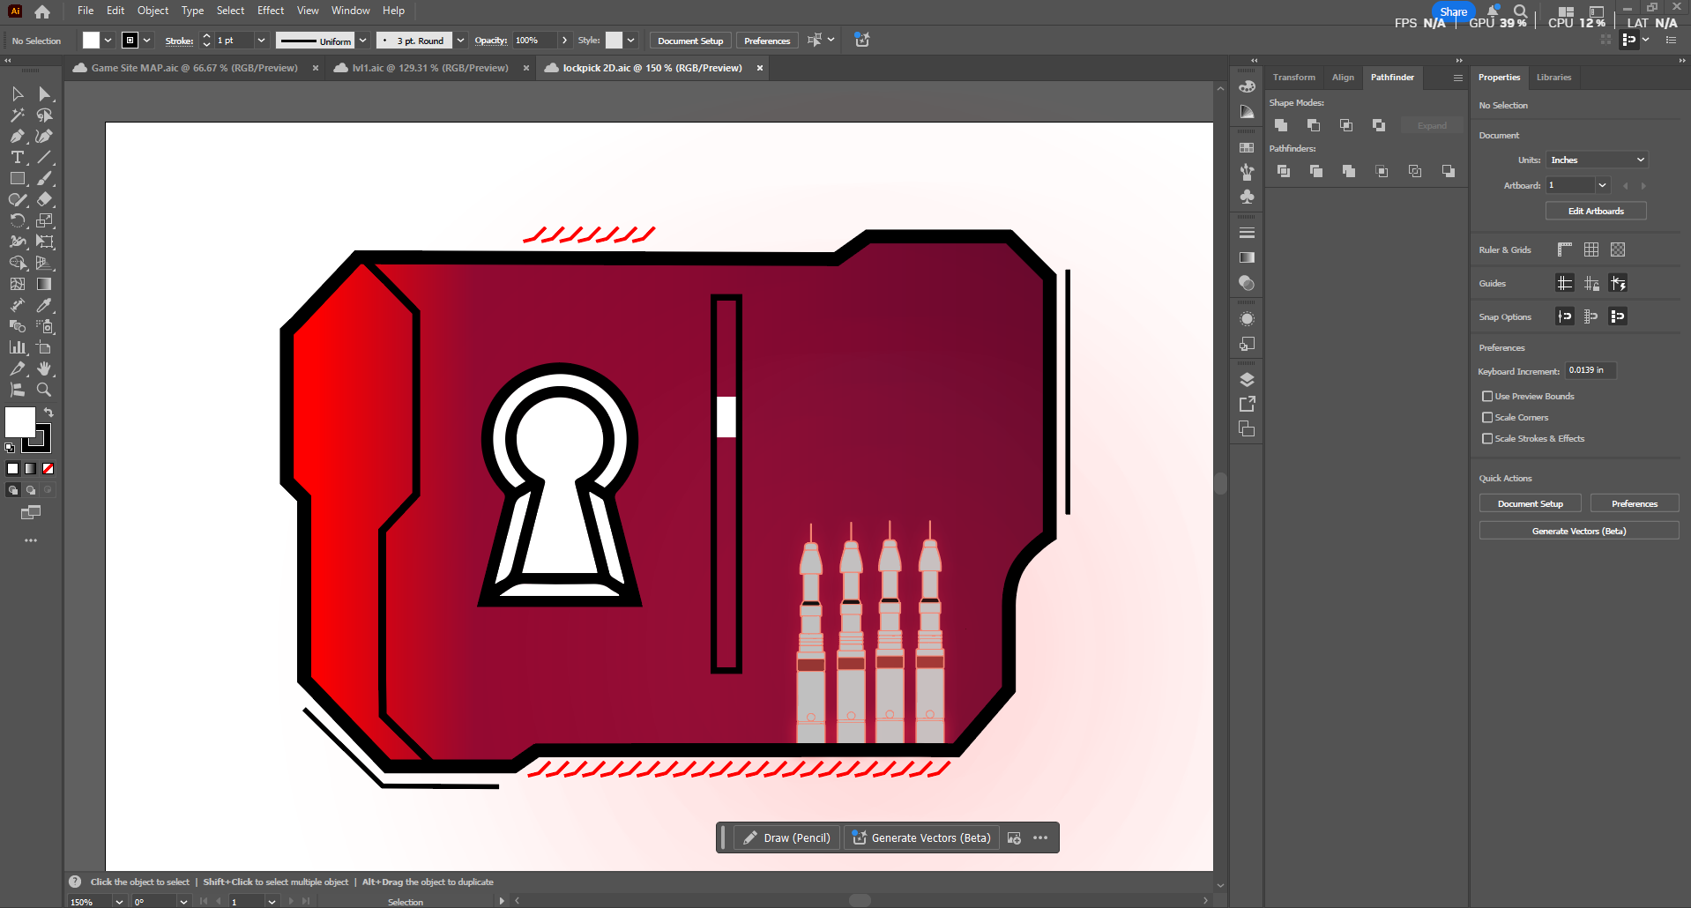Screen dimensions: 1691x908
Task: Enable Use Preview Bounds checkbox
Action: (x=1487, y=397)
